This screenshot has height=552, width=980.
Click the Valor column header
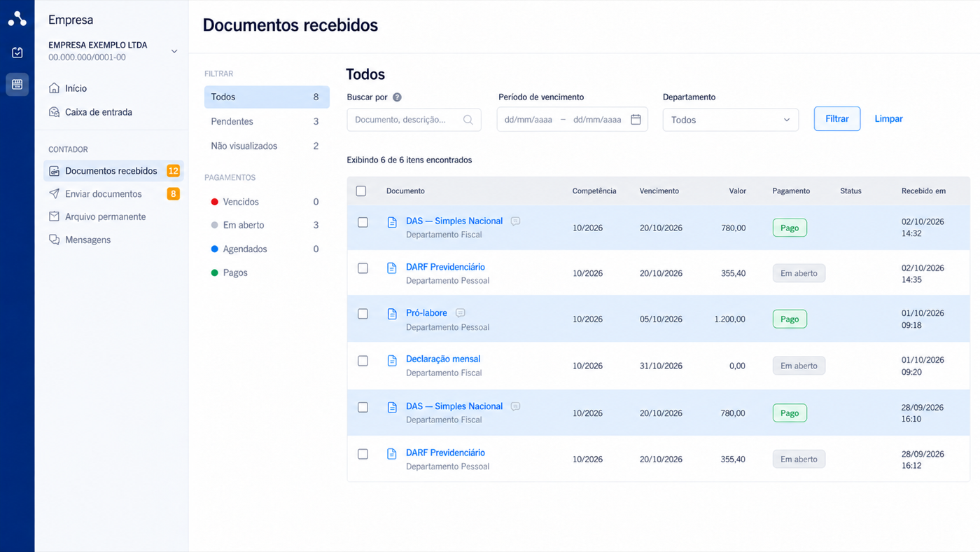pyautogui.click(x=737, y=191)
